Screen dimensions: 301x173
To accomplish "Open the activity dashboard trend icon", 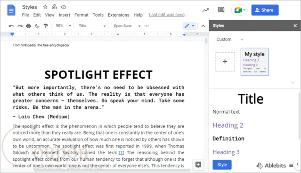I will [205, 10].
